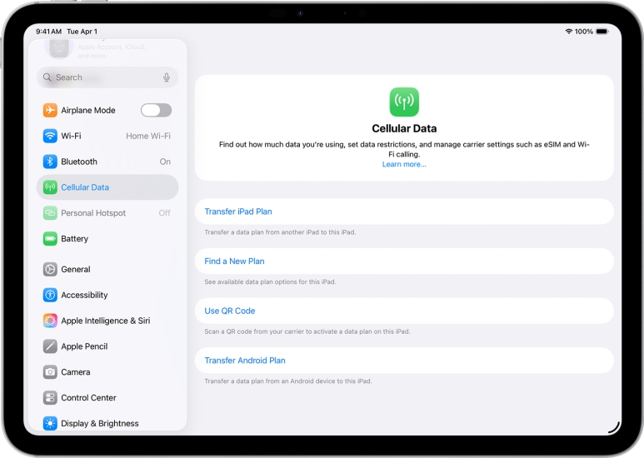Tap the Home Wi-Fi network name value
Screen dimensions: 644x458
click(148, 136)
